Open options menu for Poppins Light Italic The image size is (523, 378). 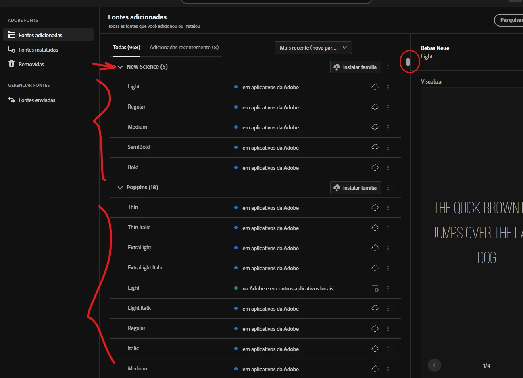[388, 309]
